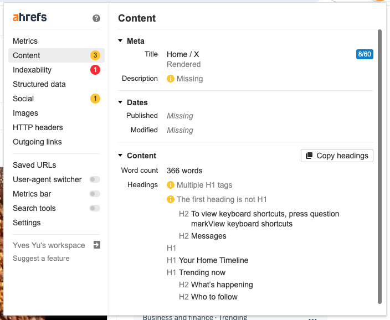Viewport: 390px width, 320px height.
Task: Click Suggest a feature link
Action: [41, 259]
